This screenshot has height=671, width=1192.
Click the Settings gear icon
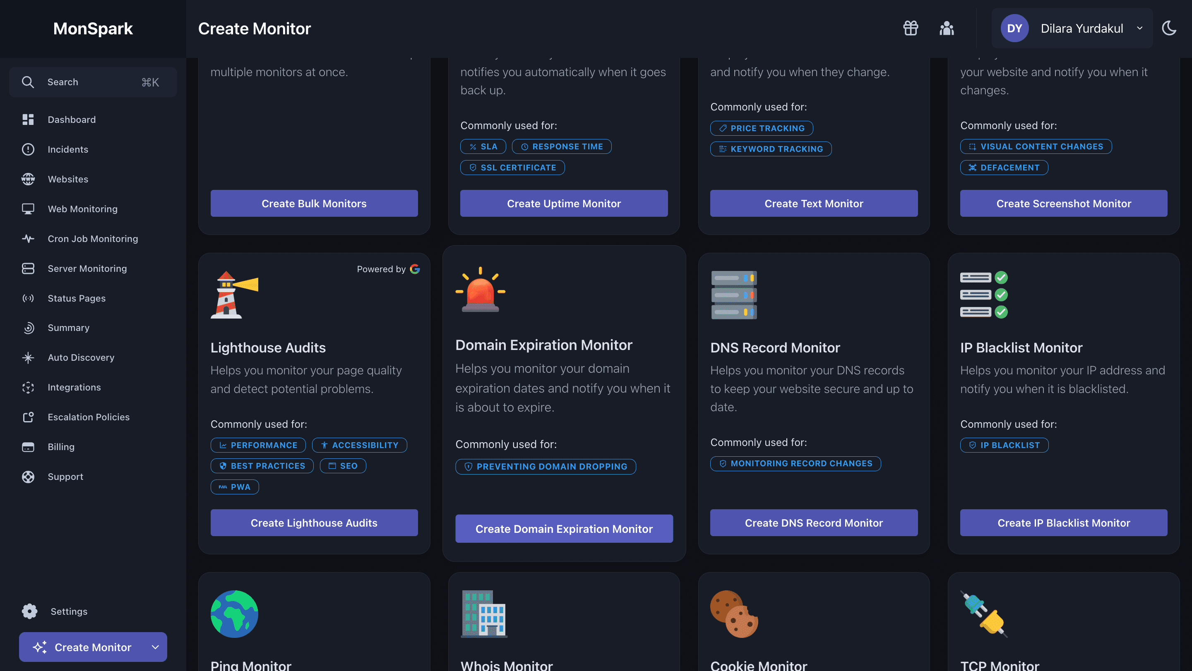coord(30,611)
